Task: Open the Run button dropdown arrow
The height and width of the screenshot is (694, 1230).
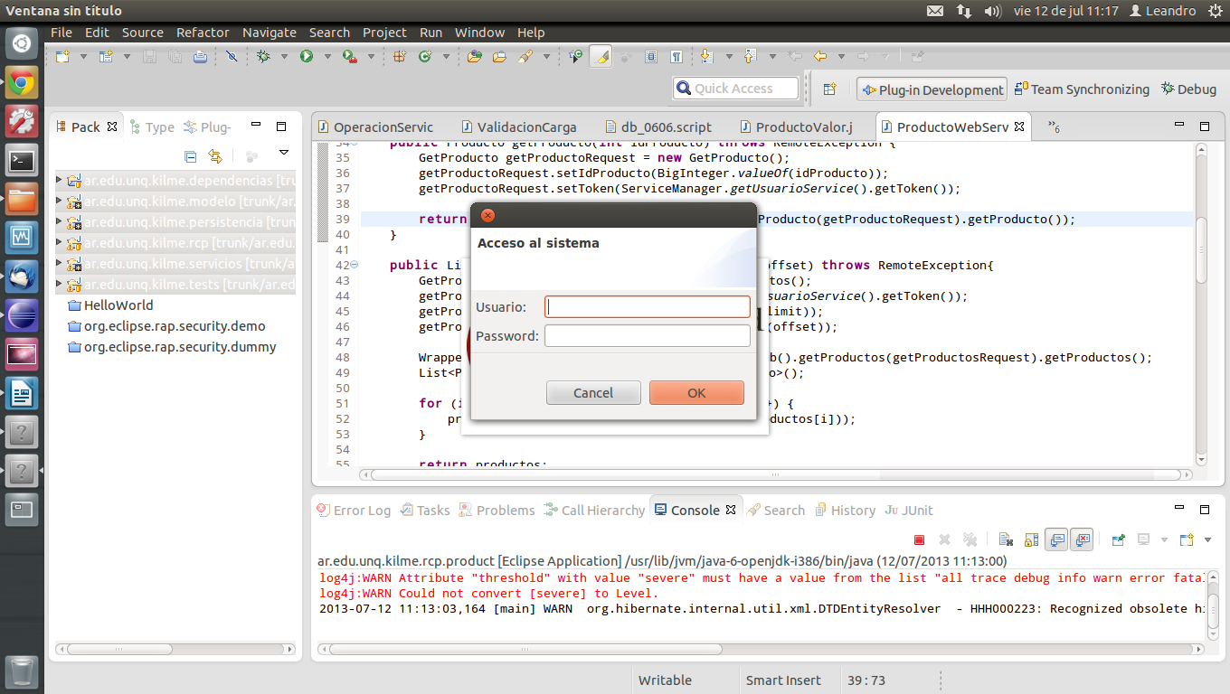Action: pos(326,56)
